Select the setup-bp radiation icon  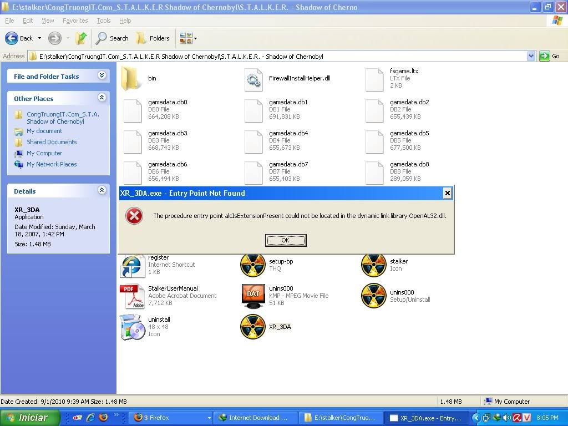pyautogui.click(x=252, y=265)
